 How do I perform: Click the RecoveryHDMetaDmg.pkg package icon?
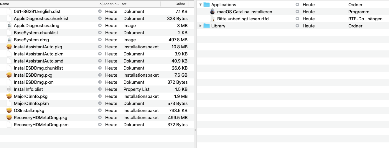[9, 118]
